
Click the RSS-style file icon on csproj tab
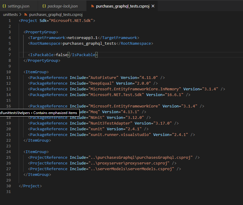93,6
